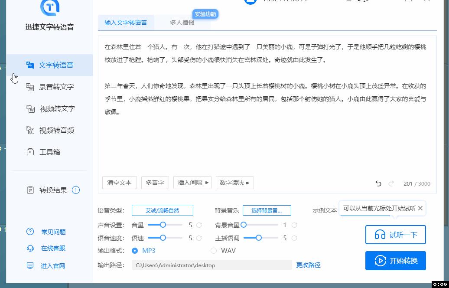Image resolution: width=449 pixels, height=288 pixels.
Task: Click the undo arrow above the character counter
Action: pyautogui.click(x=378, y=183)
